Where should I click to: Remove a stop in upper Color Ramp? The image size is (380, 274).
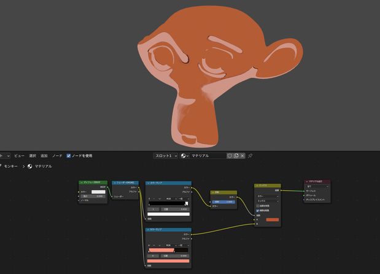(x=153, y=199)
